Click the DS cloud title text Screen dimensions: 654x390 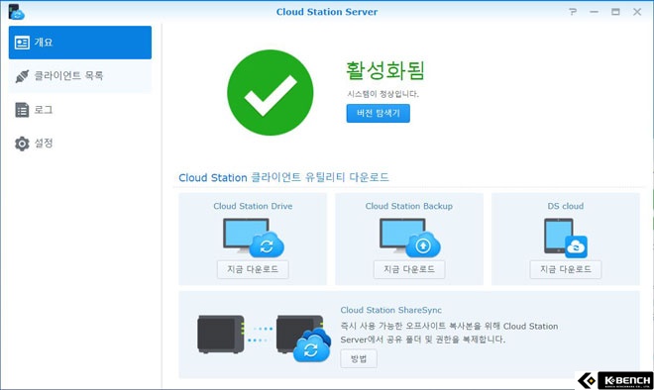click(x=566, y=206)
